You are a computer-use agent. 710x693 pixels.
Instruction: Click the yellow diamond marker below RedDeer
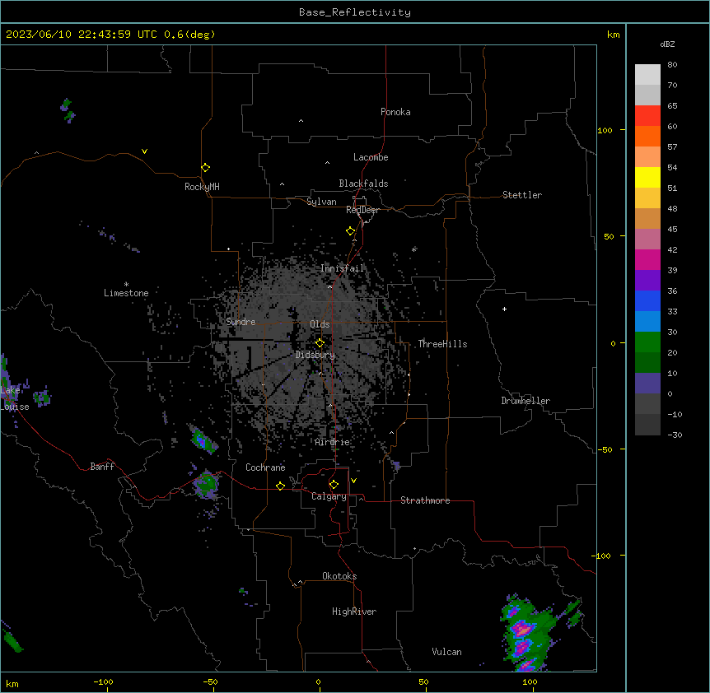pyautogui.click(x=351, y=231)
